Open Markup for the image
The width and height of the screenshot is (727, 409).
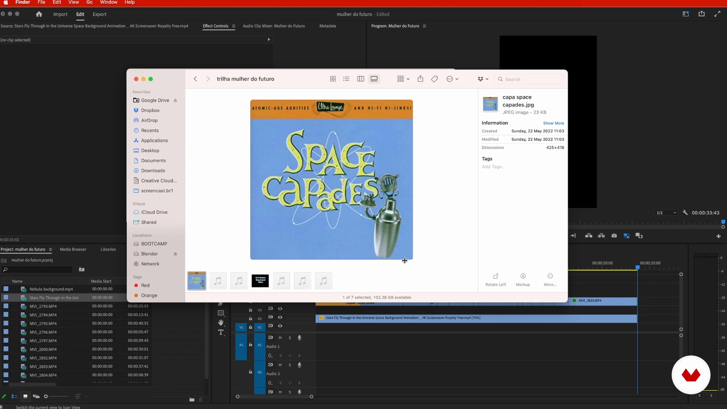click(x=523, y=279)
